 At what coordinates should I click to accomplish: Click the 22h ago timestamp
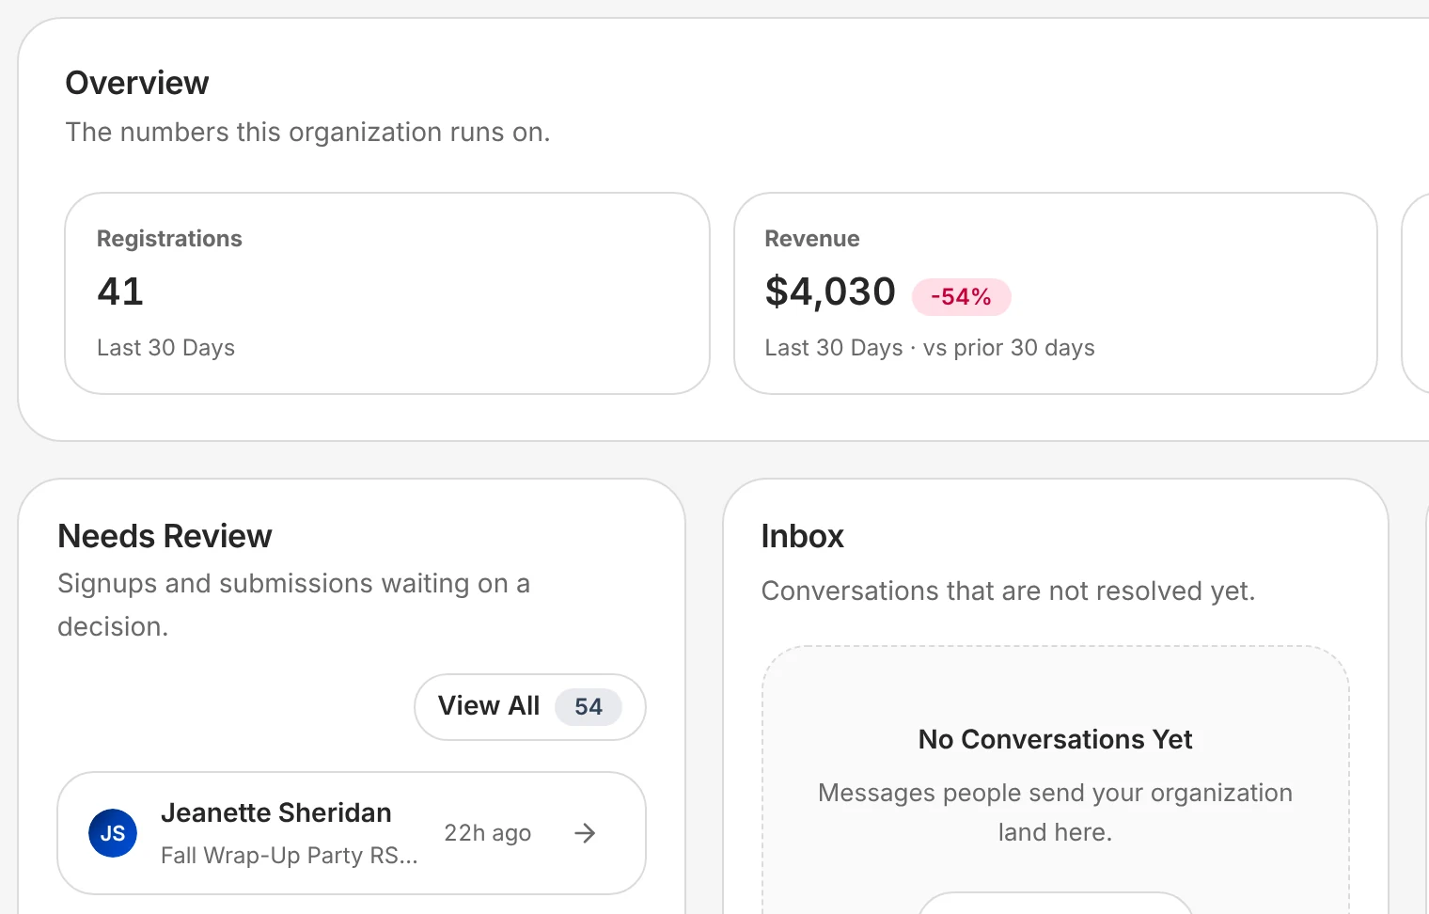click(x=488, y=833)
